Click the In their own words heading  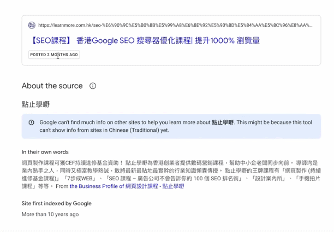[x=45, y=152]
